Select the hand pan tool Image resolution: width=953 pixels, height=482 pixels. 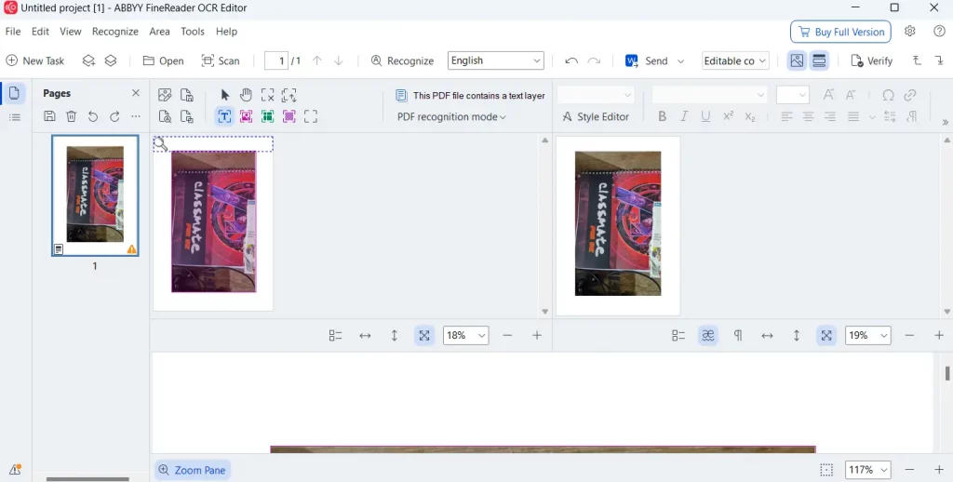coord(246,95)
